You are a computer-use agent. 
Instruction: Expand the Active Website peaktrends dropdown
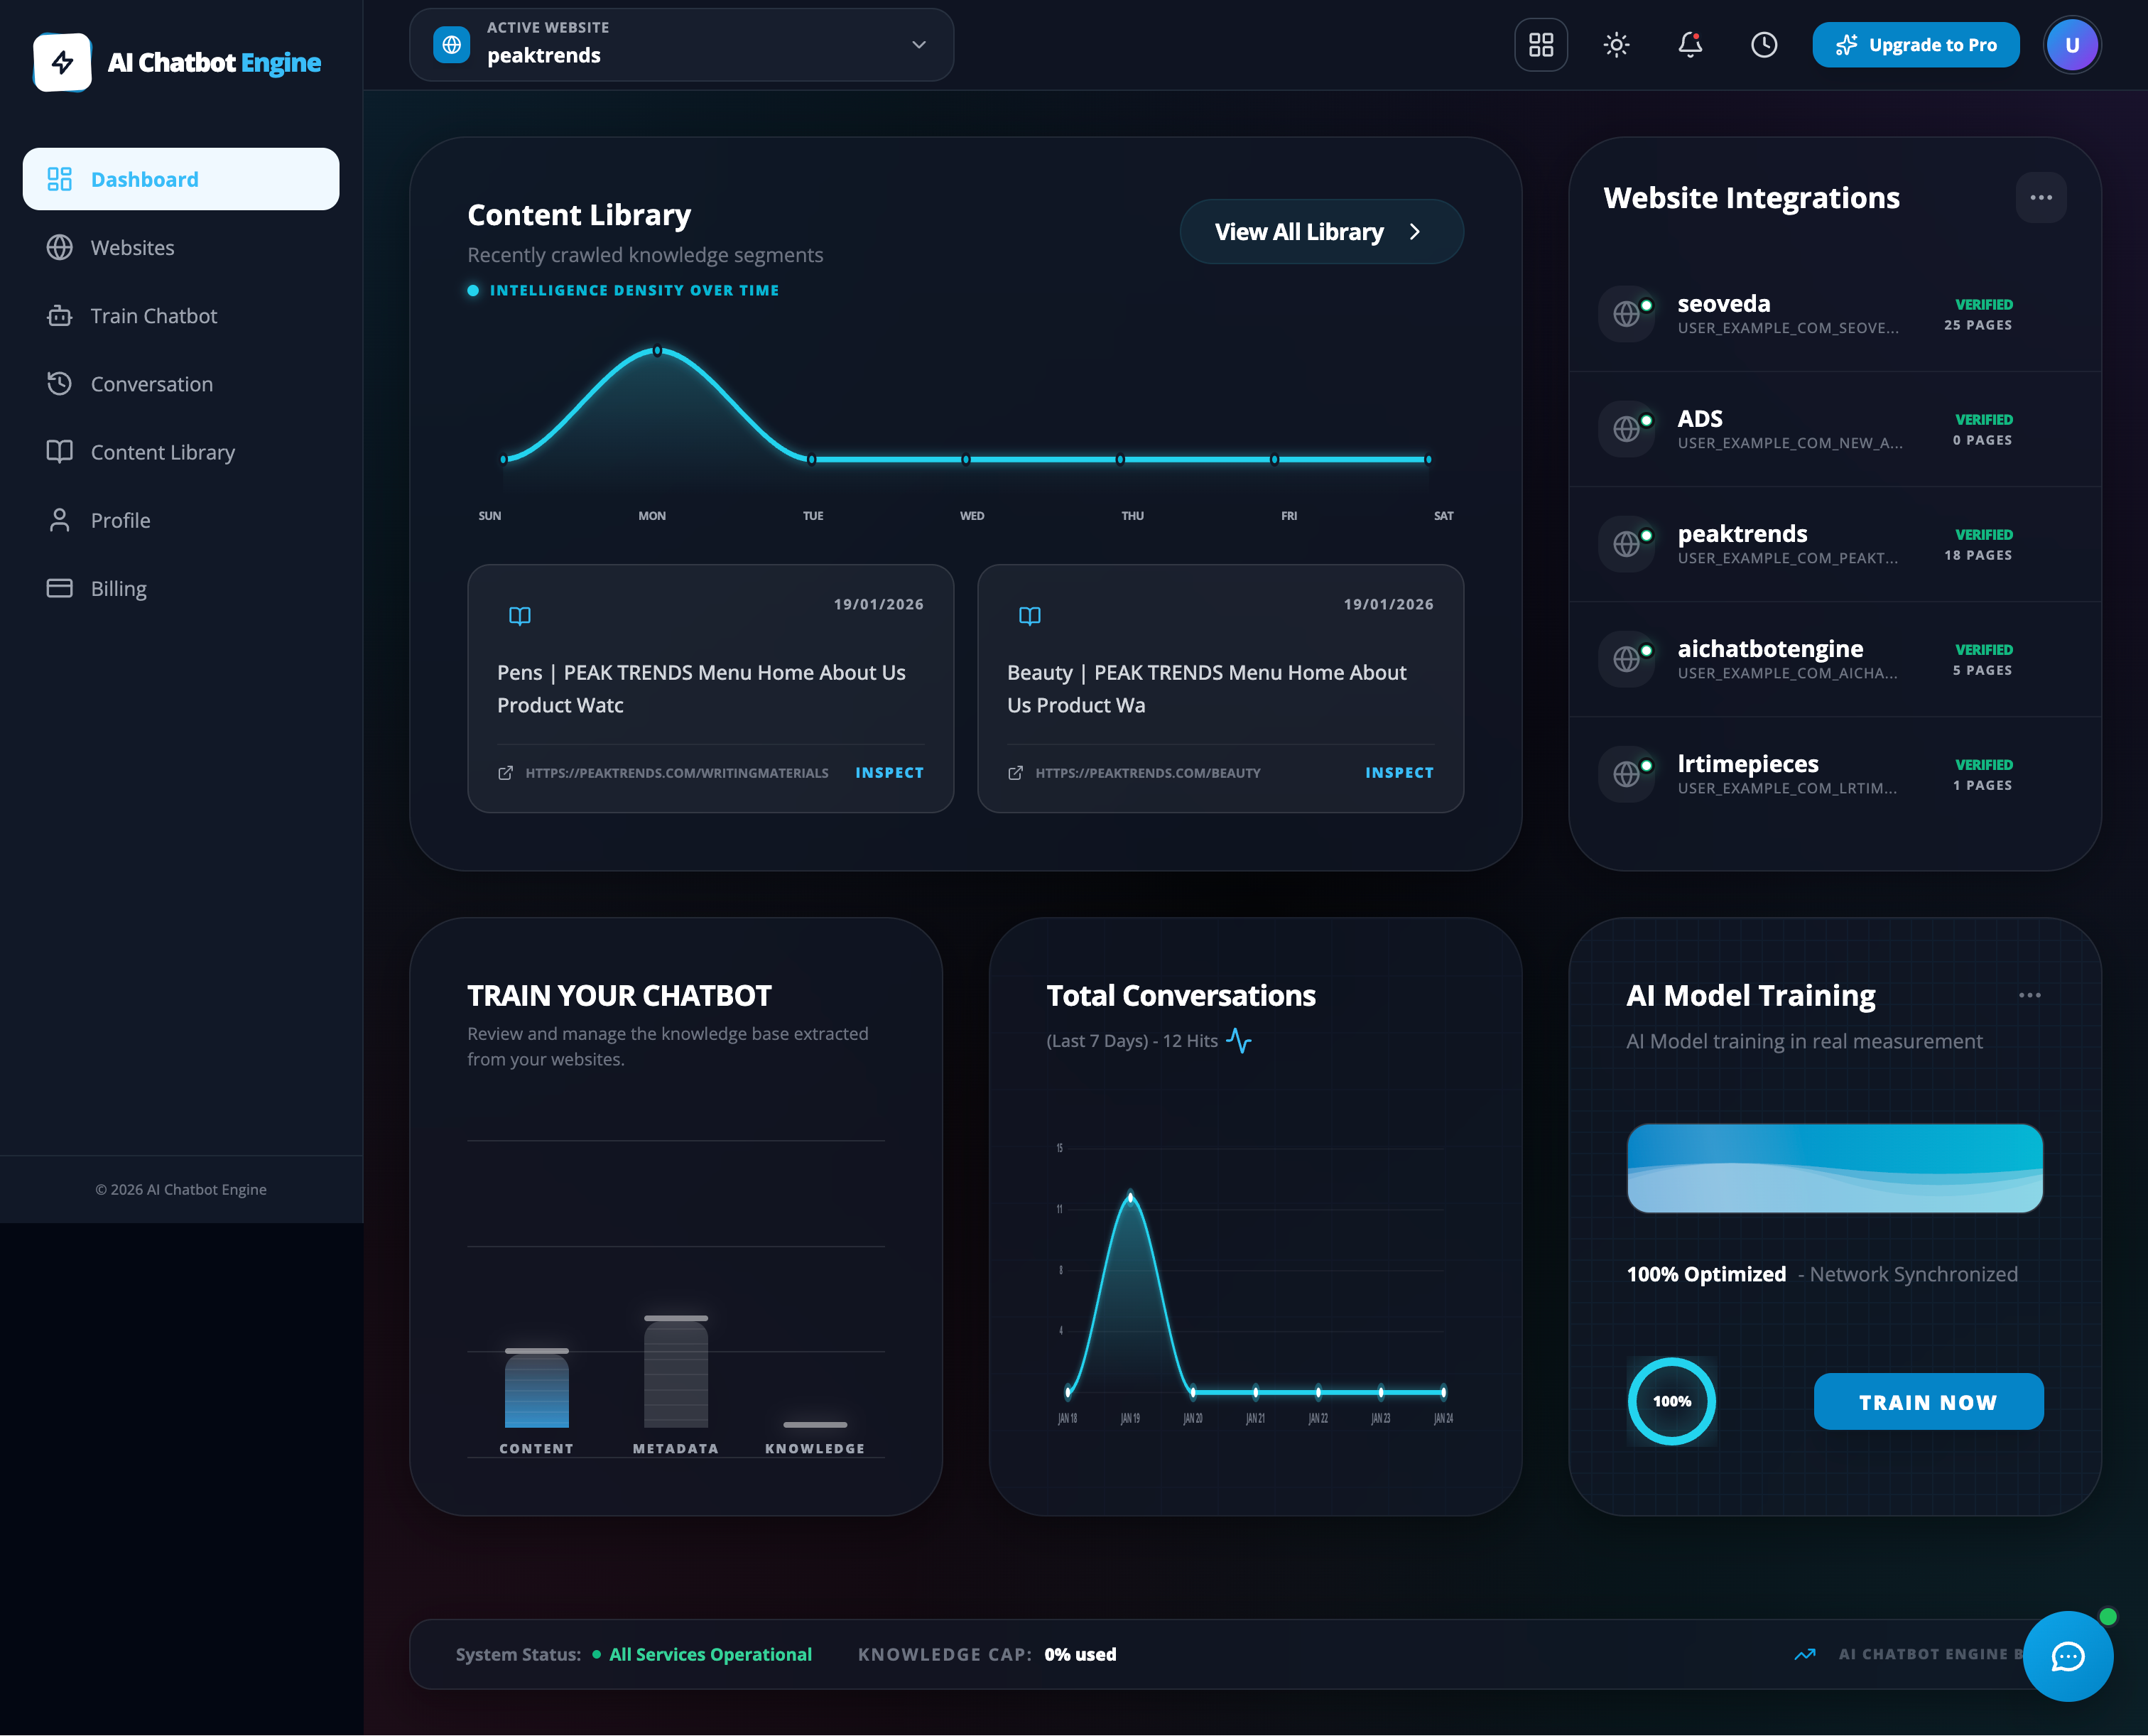click(x=681, y=45)
